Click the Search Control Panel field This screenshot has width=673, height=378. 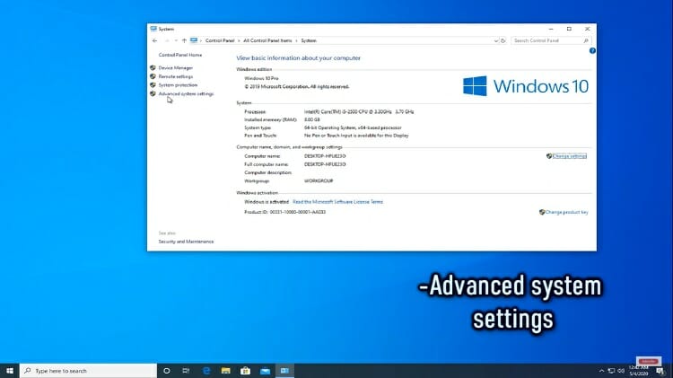(x=549, y=40)
